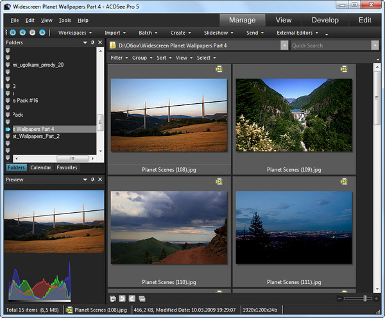Expand the folder path combo box arrow
Image resolution: width=385 pixels, height=318 pixels.
284,46
